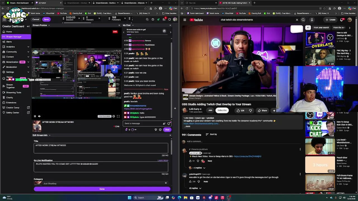The image size is (358, 201).
Task: Open Windows Start button on taskbar
Action: [x=129, y=198]
